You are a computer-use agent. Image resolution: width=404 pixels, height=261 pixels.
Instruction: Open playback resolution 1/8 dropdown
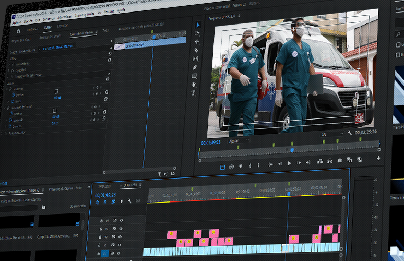tap(332, 134)
